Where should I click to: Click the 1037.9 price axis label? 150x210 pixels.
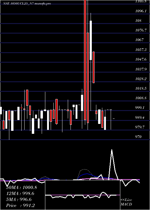click(x=141, y=69)
